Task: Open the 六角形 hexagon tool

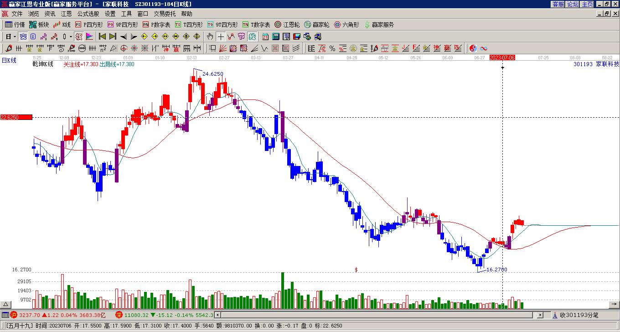Action: pyautogui.click(x=346, y=25)
